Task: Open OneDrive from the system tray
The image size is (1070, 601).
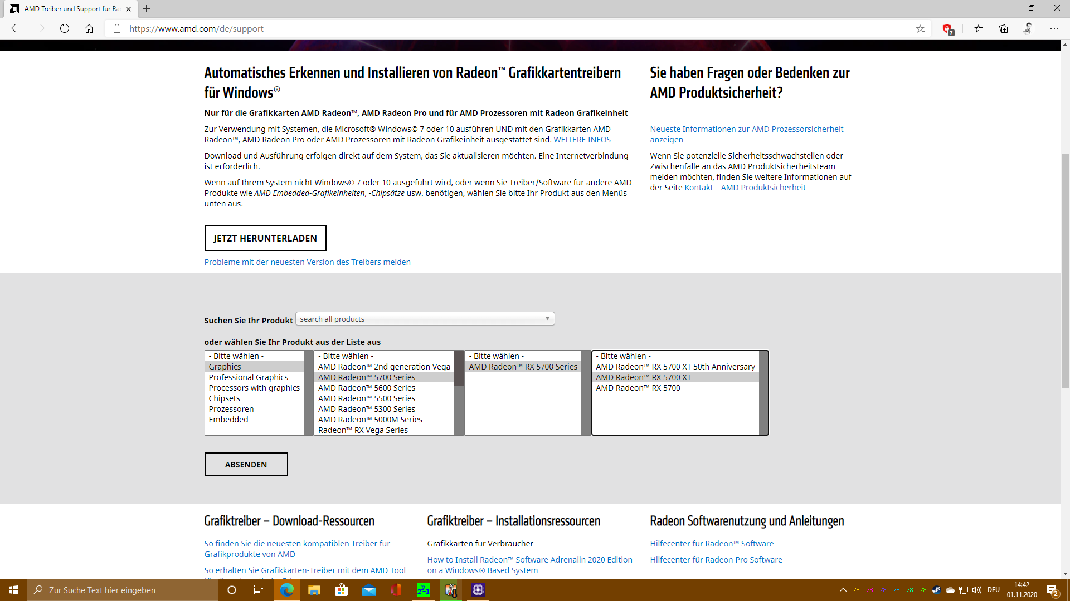Action: [950, 590]
